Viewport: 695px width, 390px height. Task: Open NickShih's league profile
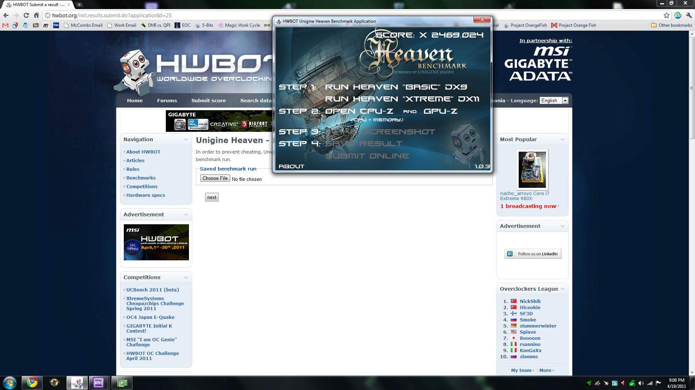pos(530,302)
